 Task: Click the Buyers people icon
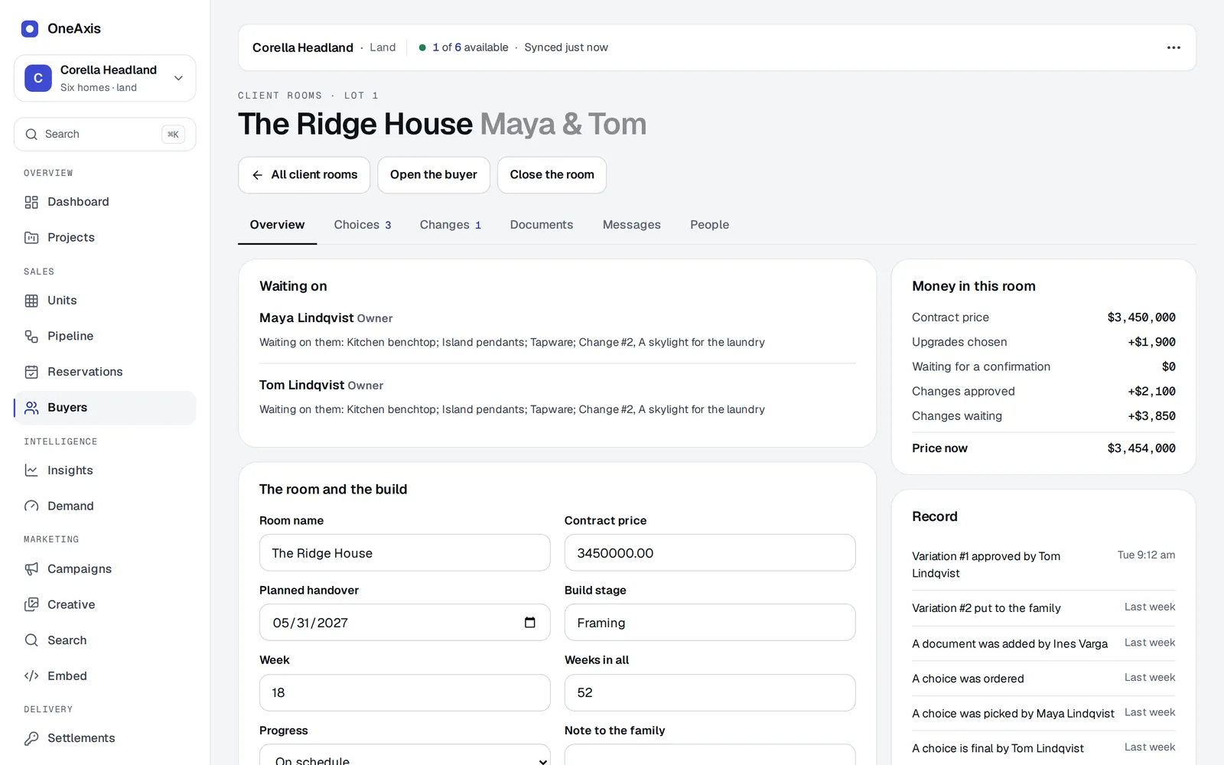[x=31, y=408]
